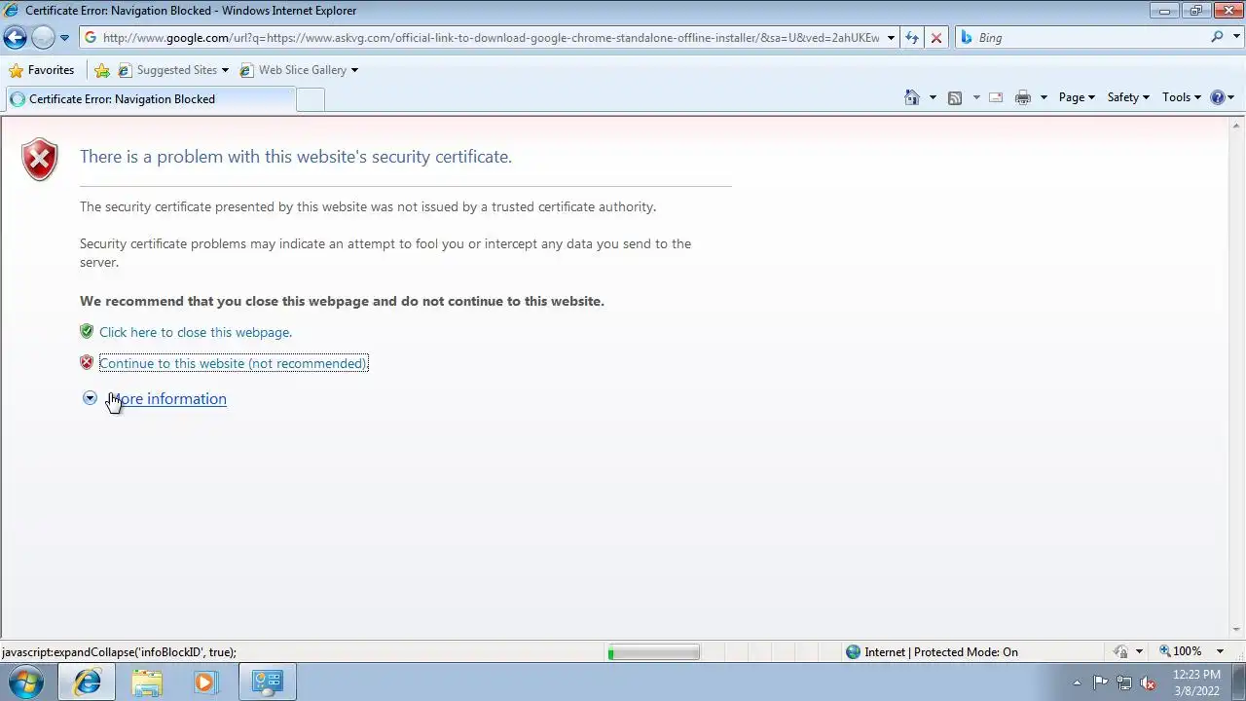Click the search magnifier icon
This screenshot has width=1246, height=701.
pos(1217,37)
